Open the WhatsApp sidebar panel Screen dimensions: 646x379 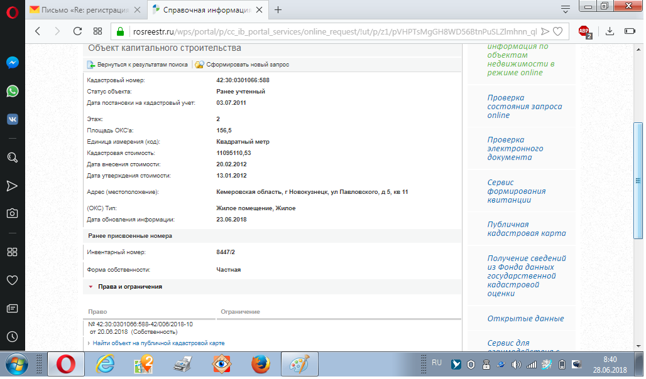coord(12,91)
